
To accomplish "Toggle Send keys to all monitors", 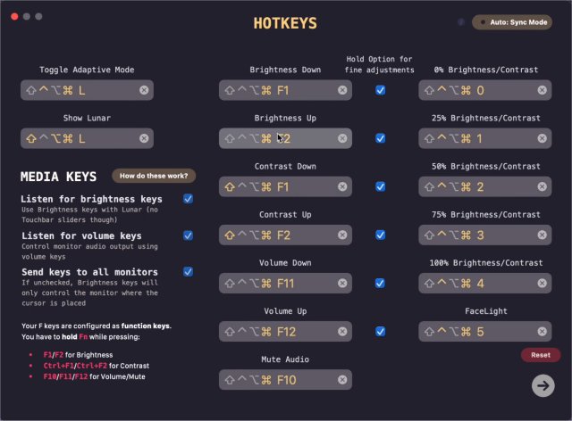I will (x=188, y=271).
